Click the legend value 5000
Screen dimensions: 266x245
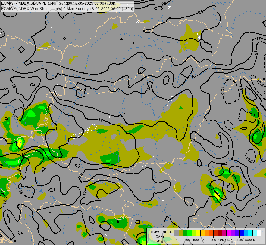(257, 240)
